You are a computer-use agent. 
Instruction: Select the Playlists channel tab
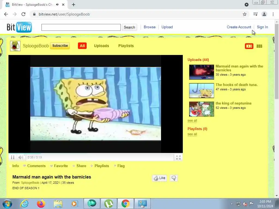click(126, 46)
